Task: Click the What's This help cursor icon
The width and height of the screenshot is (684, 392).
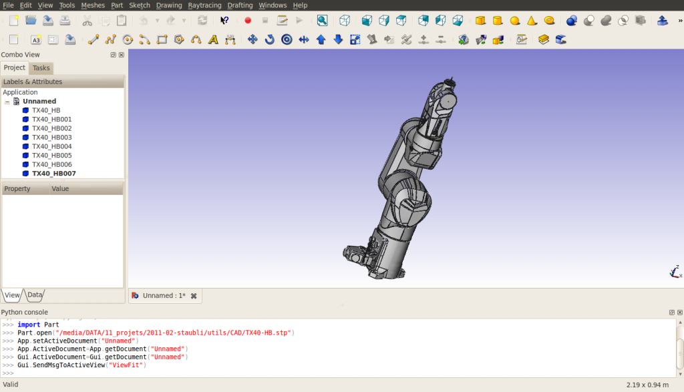Action: point(224,21)
